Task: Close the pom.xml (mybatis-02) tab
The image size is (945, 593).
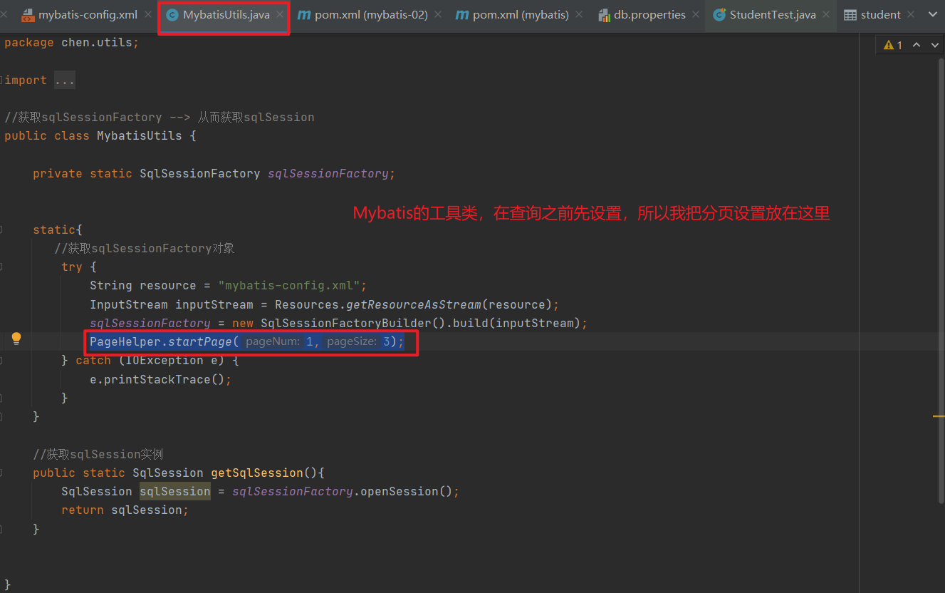Action: click(x=438, y=15)
